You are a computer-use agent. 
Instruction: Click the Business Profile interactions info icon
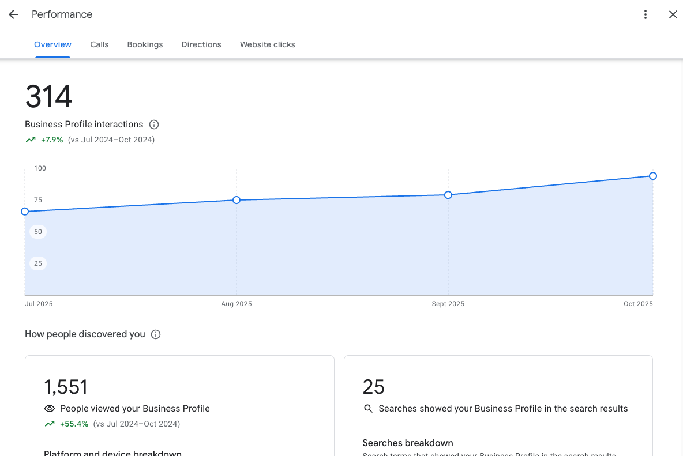[153, 125]
